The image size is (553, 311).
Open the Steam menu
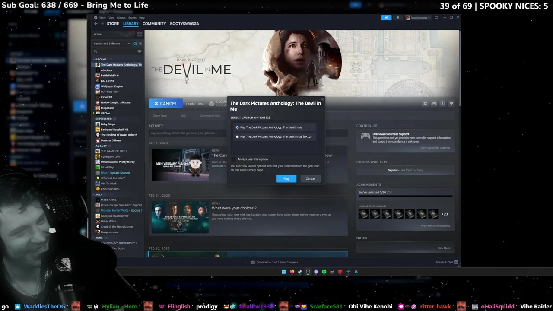point(102,18)
